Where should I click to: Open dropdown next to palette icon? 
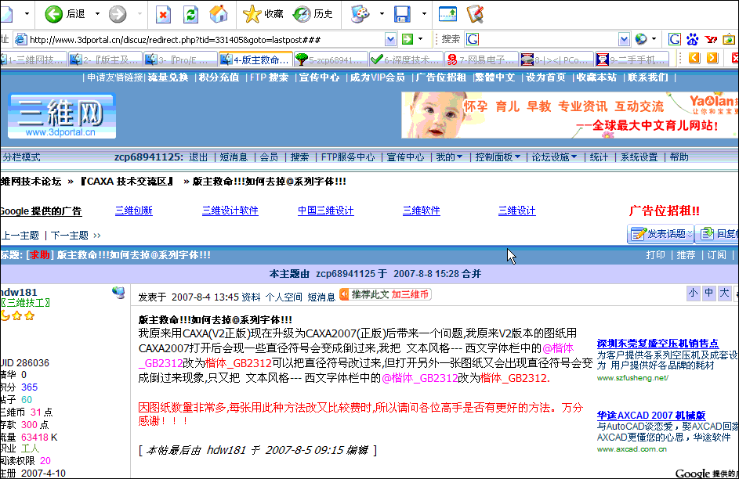tap(382, 14)
